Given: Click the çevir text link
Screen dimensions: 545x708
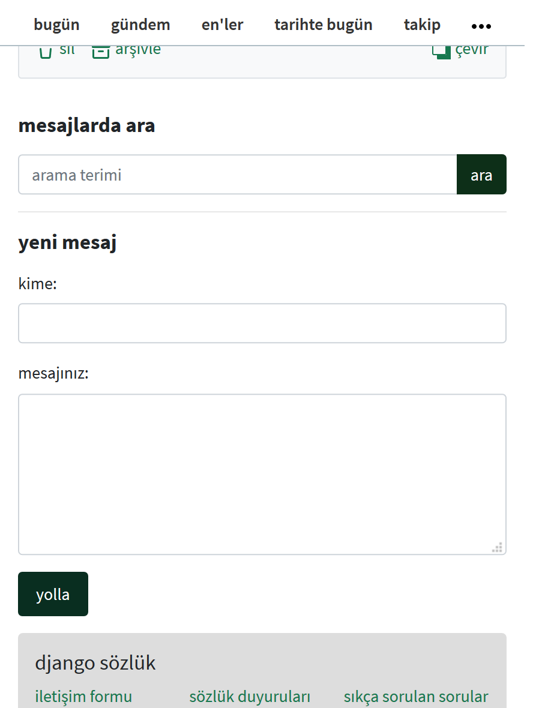Looking at the screenshot, I should (472, 50).
